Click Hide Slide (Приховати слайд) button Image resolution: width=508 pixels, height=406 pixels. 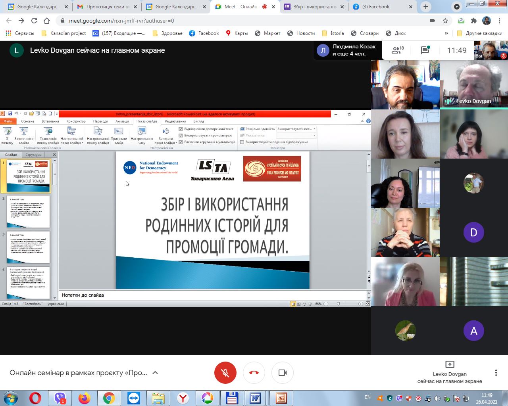coord(119,136)
